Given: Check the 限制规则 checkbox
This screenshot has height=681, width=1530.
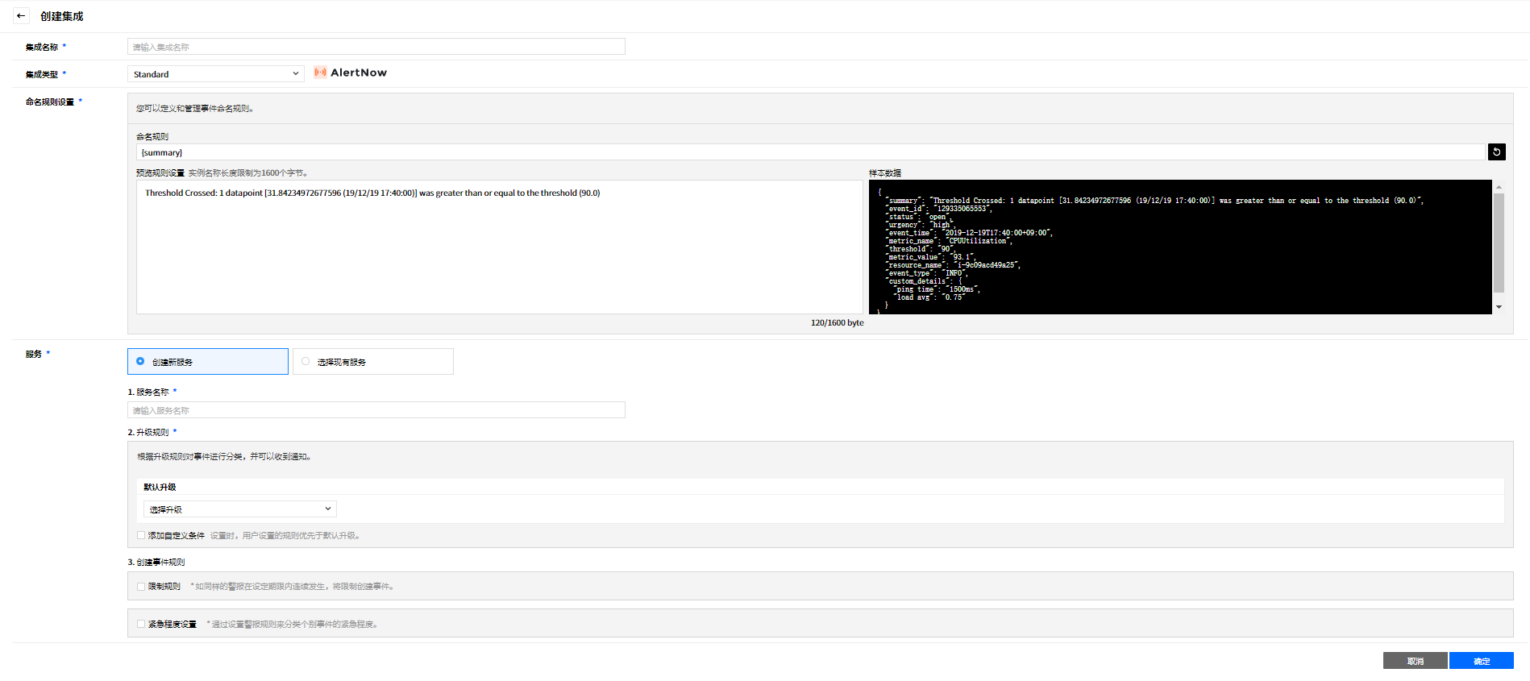Looking at the screenshot, I should point(141,587).
